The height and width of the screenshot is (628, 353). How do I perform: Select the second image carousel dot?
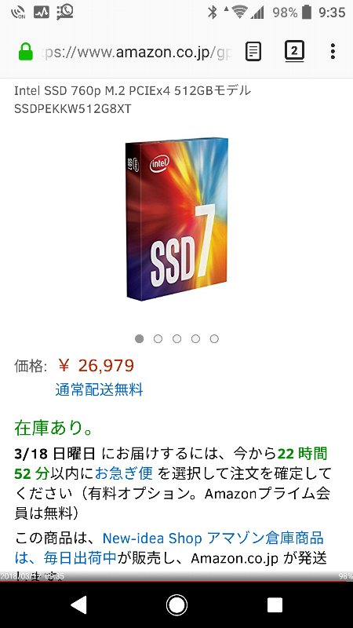point(158,339)
